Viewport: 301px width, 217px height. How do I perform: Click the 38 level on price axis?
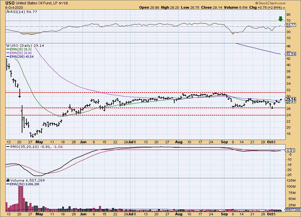pyautogui.click(x=288, y=71)
